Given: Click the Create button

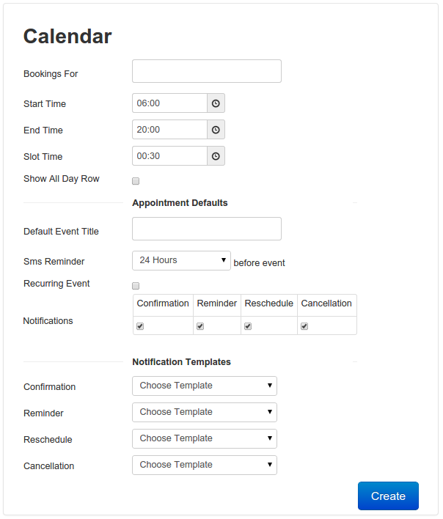Looking at the screenshot, I should pos(389,496).
